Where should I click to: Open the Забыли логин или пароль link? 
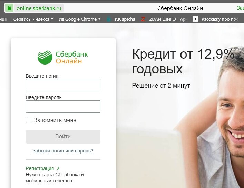63,151
